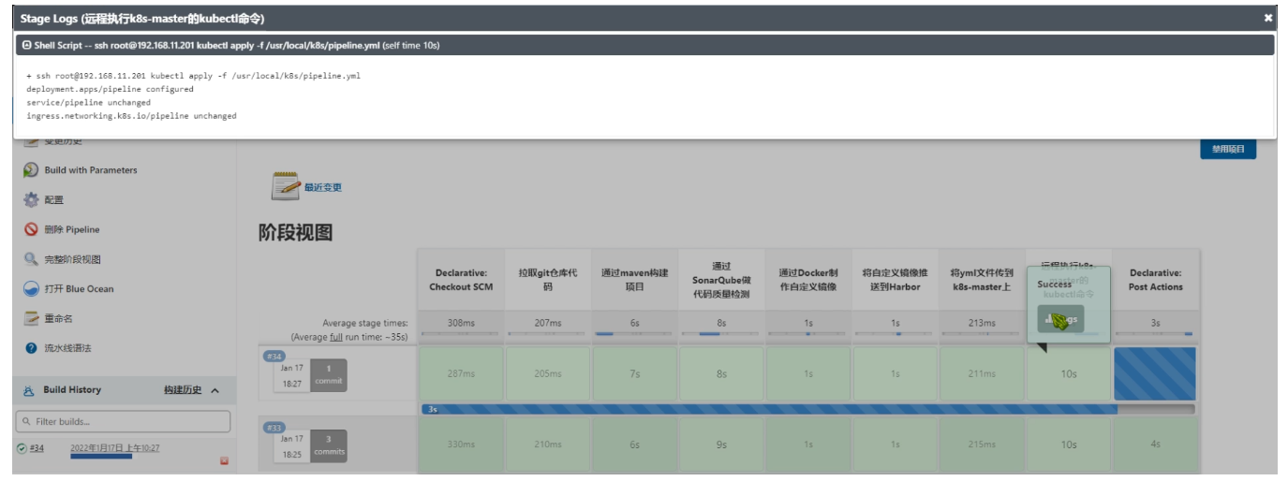
Task: Open the '1 commit' box for build #34
Action: point(328,375)
